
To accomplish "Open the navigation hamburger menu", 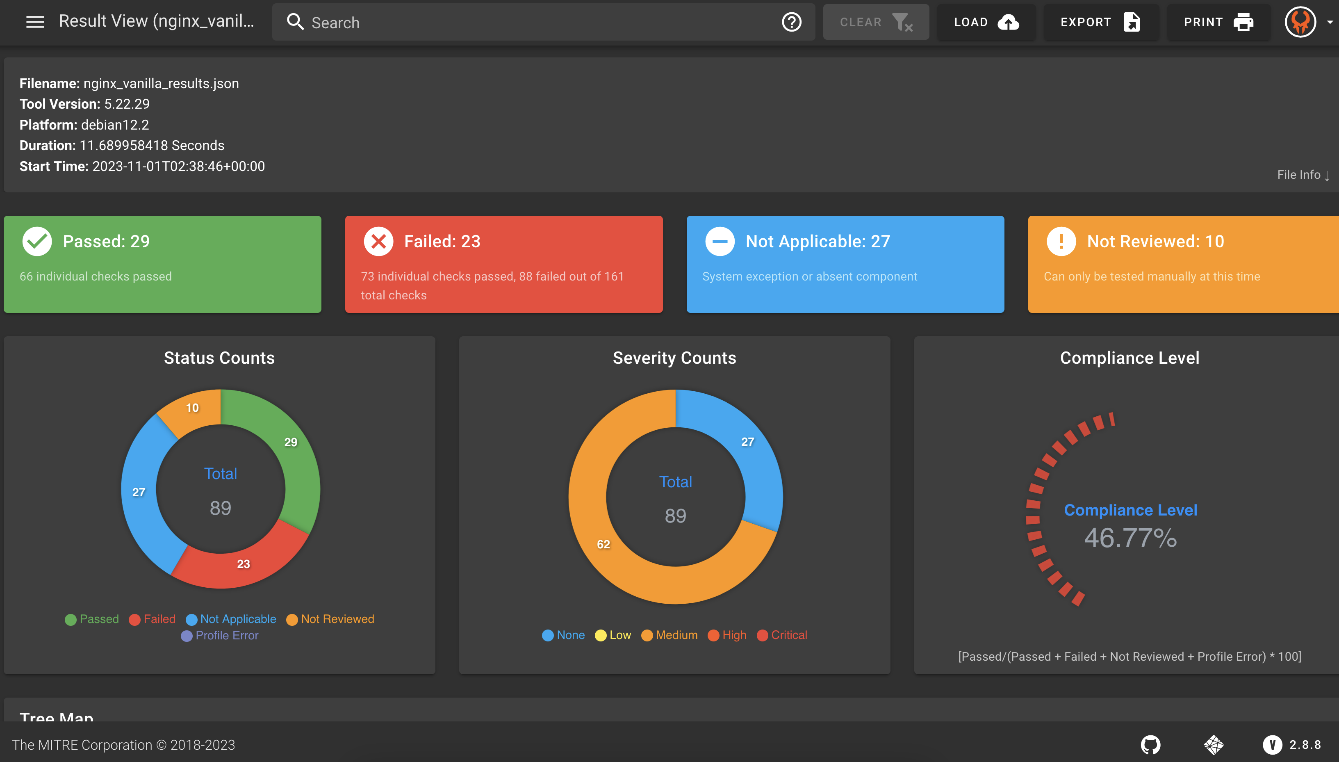I will (x=35, y=21).
